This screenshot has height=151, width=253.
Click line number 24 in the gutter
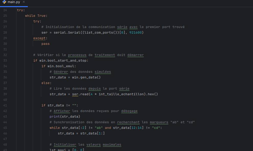tap(5, 10)
